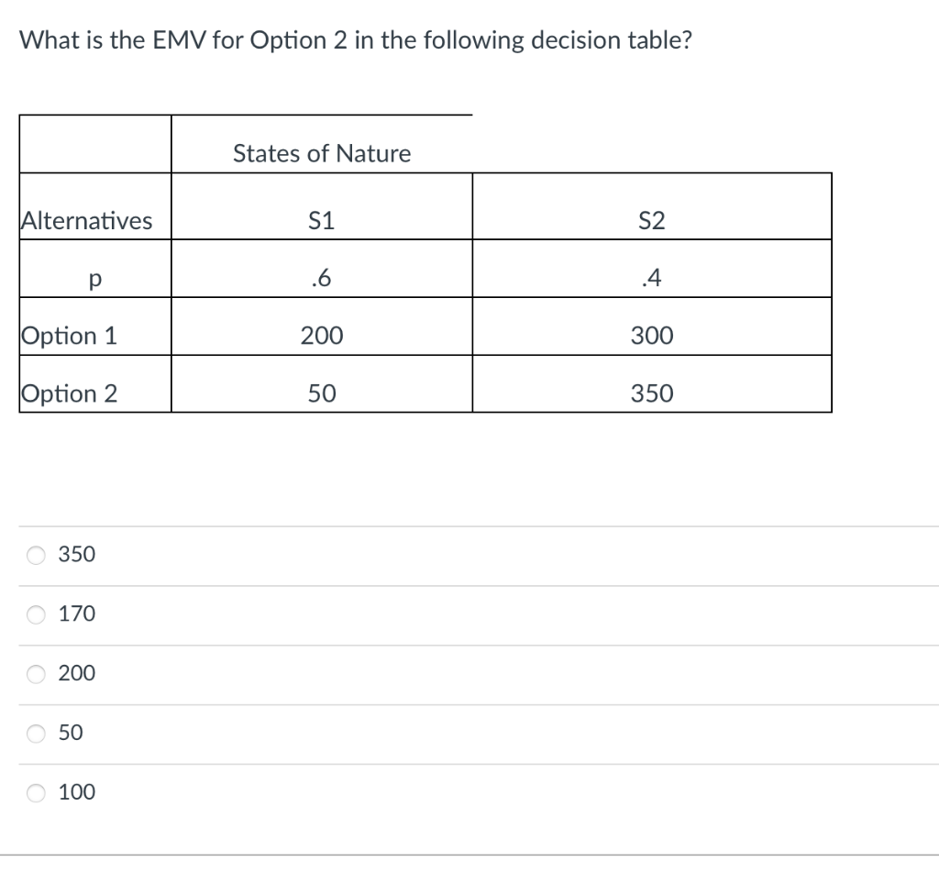Click the Alternatives column header
939x873 pixels.
click(86, 220)
